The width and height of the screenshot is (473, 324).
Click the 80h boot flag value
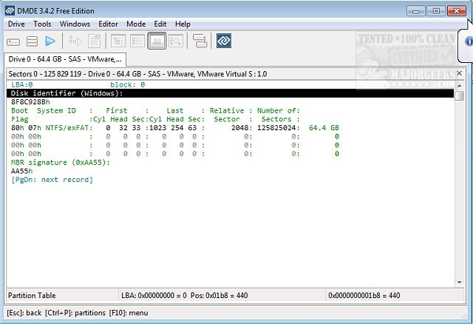tap(18, 128)
